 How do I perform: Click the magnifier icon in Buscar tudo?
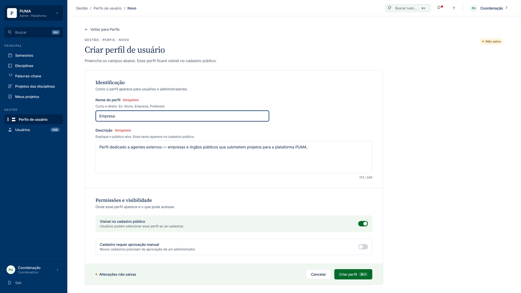click(x=389, y=8)
